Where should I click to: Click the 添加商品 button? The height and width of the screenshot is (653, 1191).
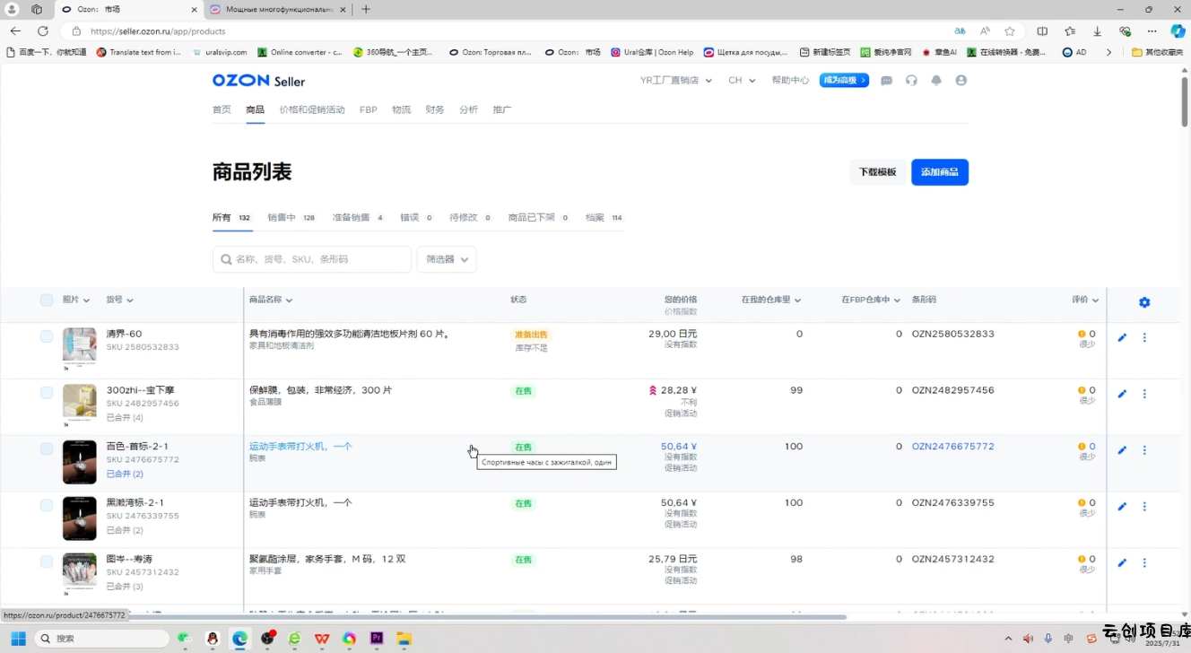pos(939,172)
